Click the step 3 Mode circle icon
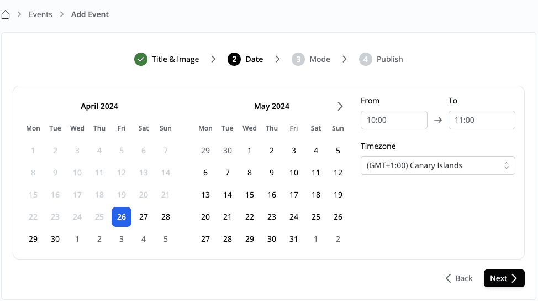 click(x=298, y=59)
